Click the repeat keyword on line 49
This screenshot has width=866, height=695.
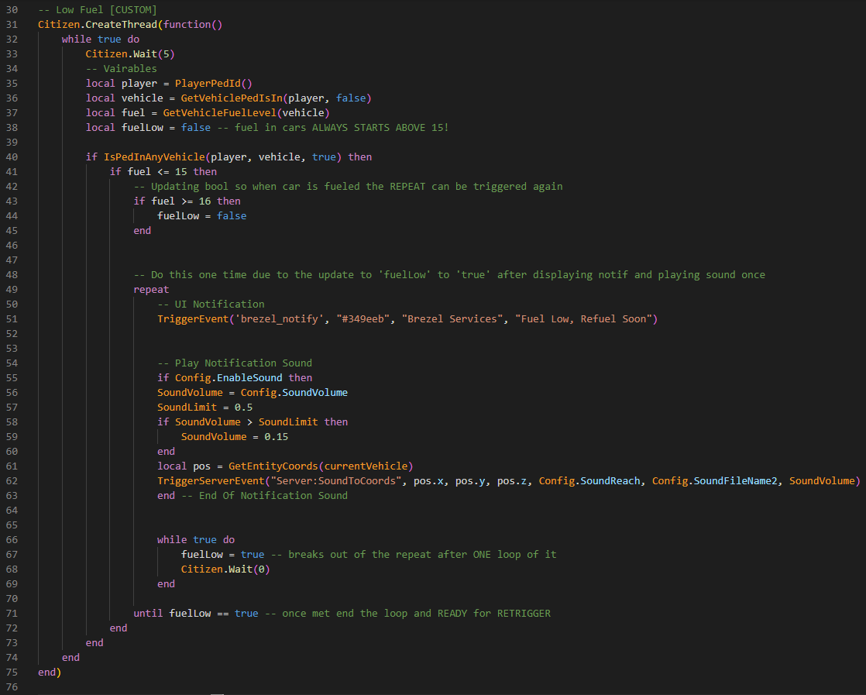151,290
